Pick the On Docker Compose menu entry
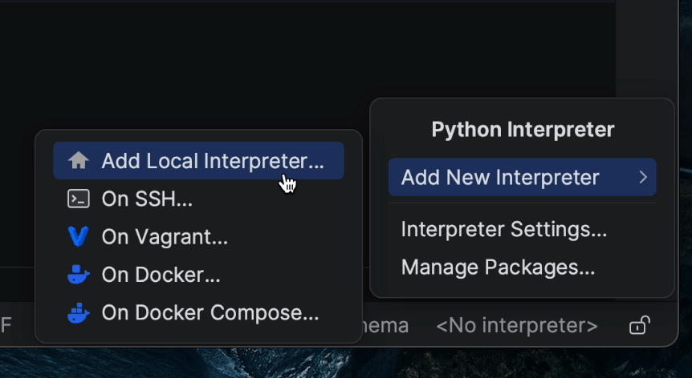This screenshot has height=378, width=692. pos(210,312)
